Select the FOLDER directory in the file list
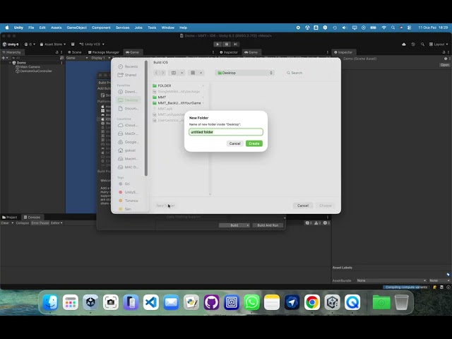The width and height of the screenshot is (452, 339). point(179,85)
